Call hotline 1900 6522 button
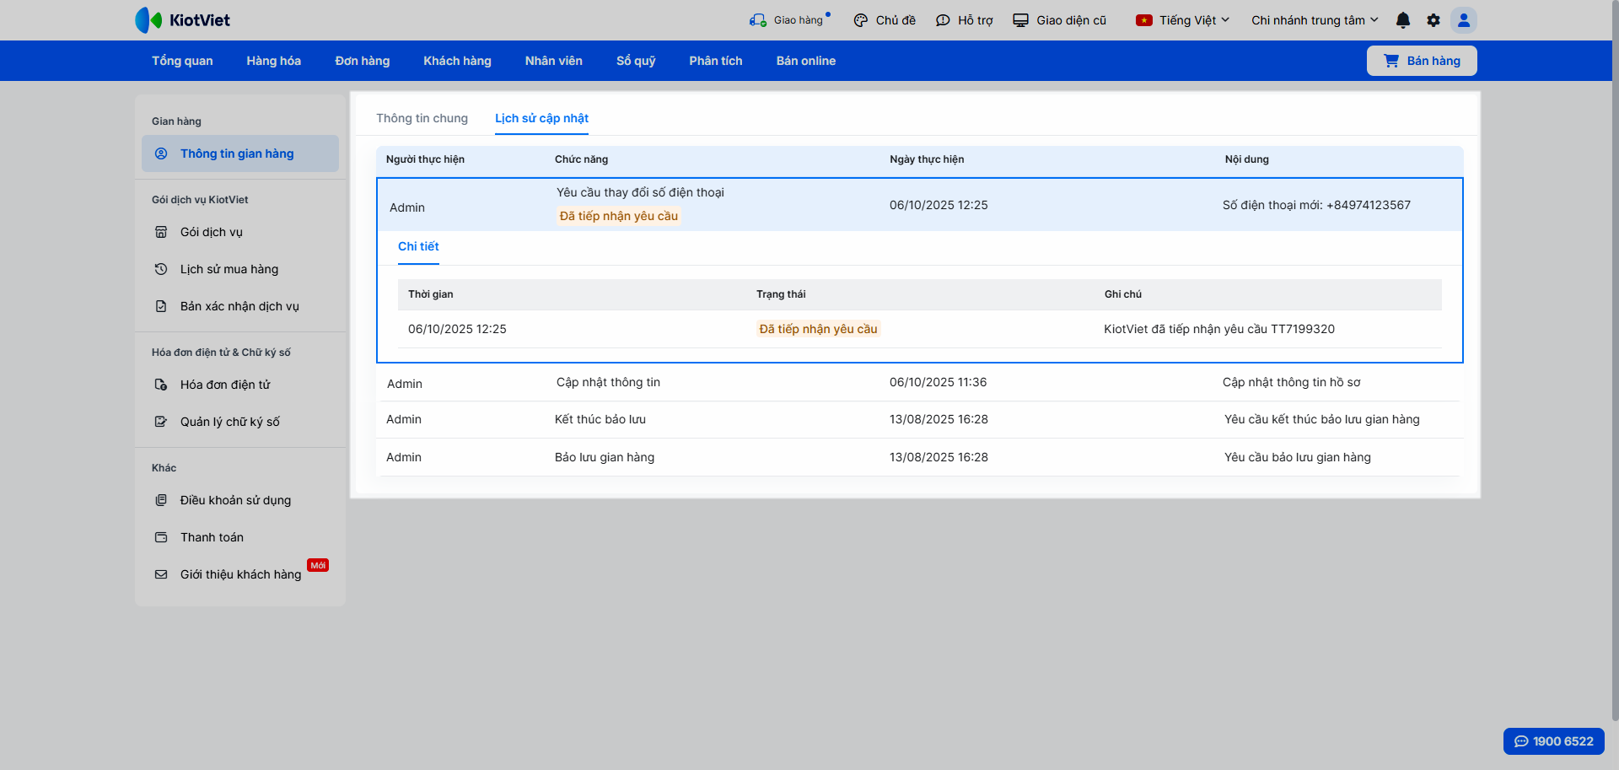This screenshot has height=770, width=1619. (x=1553, y=741)
